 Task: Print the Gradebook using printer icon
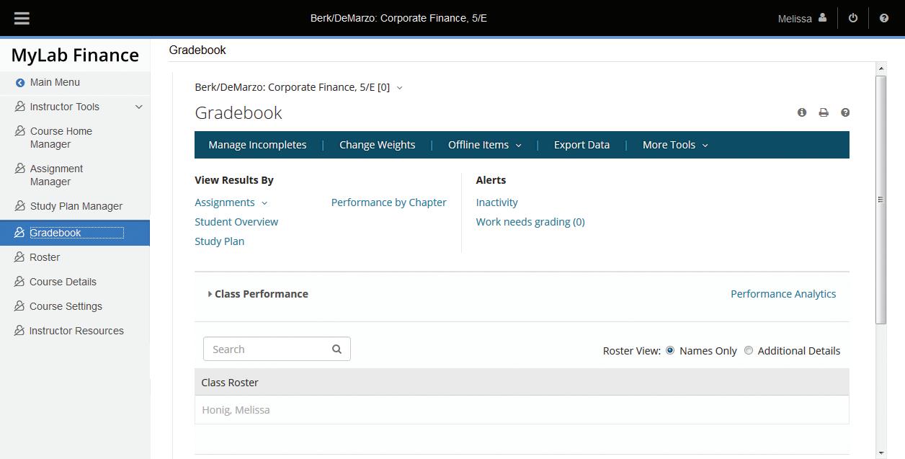[824, 112]
